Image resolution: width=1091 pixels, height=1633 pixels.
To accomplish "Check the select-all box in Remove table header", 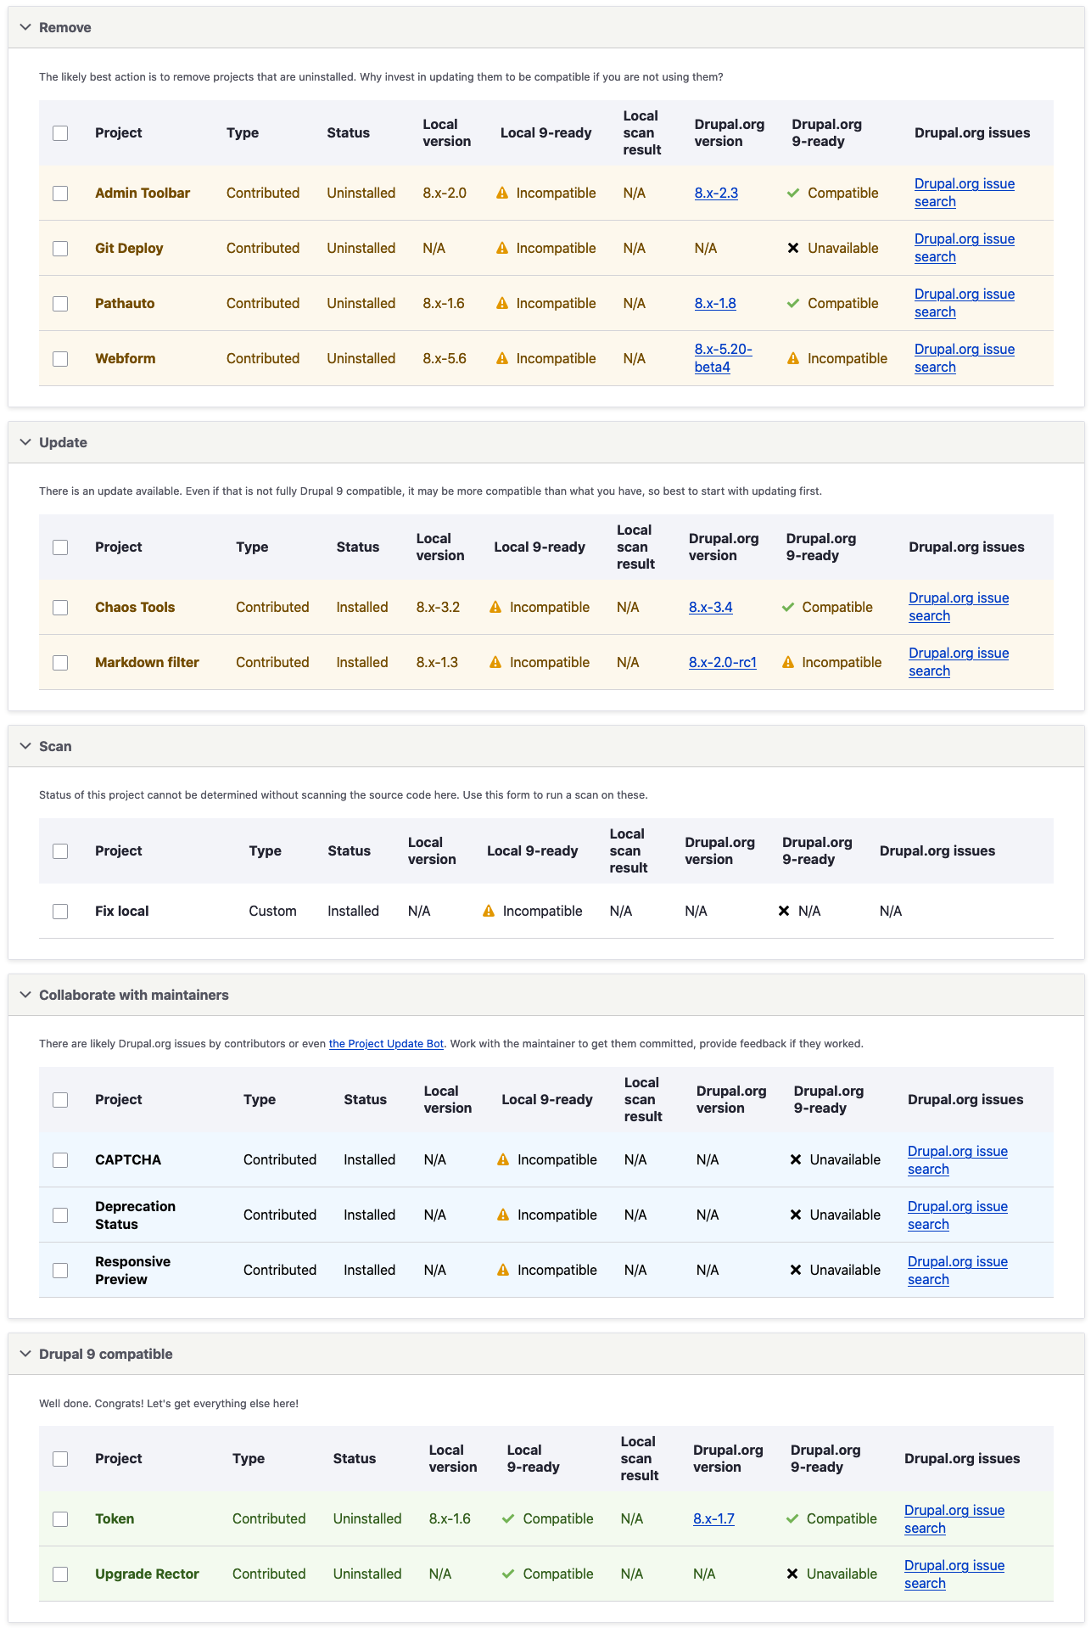I will click(x=60, y=133).
